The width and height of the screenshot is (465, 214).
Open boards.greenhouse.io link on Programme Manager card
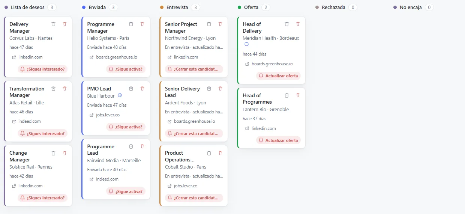[x=113, y=57]
